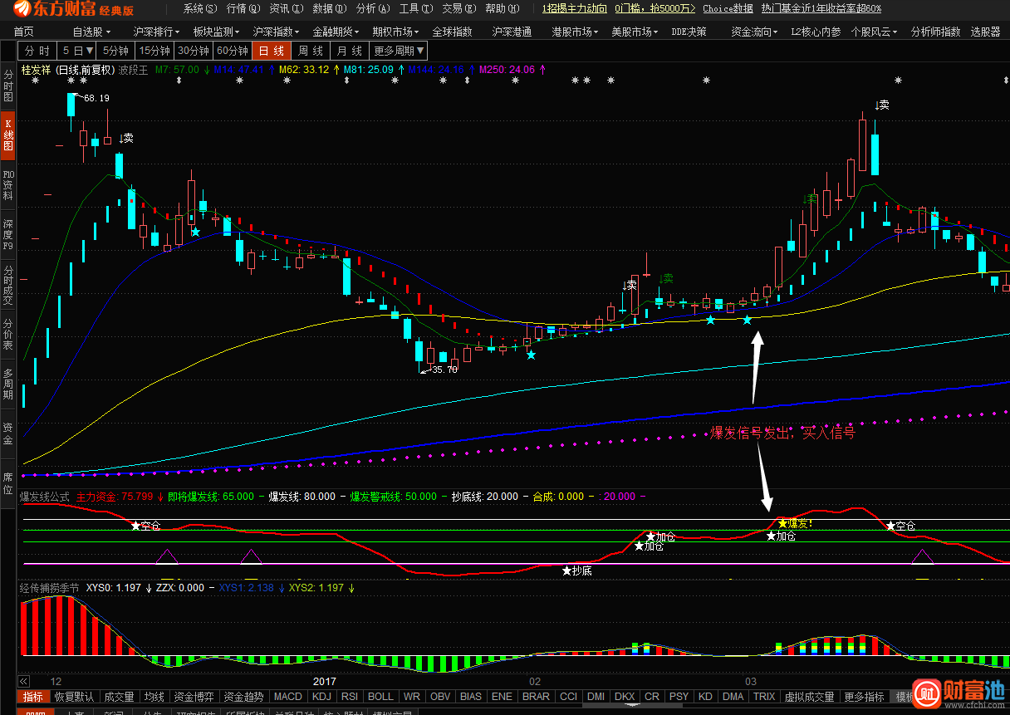Click the 68.19 high price label

click(x=96, y=98)
